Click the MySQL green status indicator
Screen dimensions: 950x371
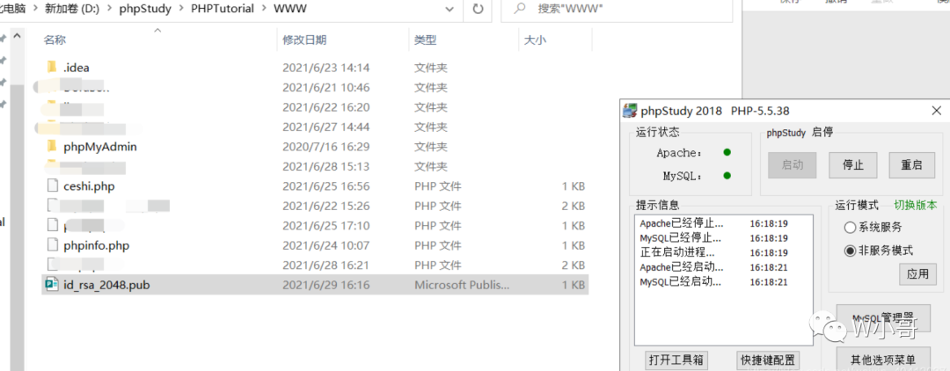point(727,176)
